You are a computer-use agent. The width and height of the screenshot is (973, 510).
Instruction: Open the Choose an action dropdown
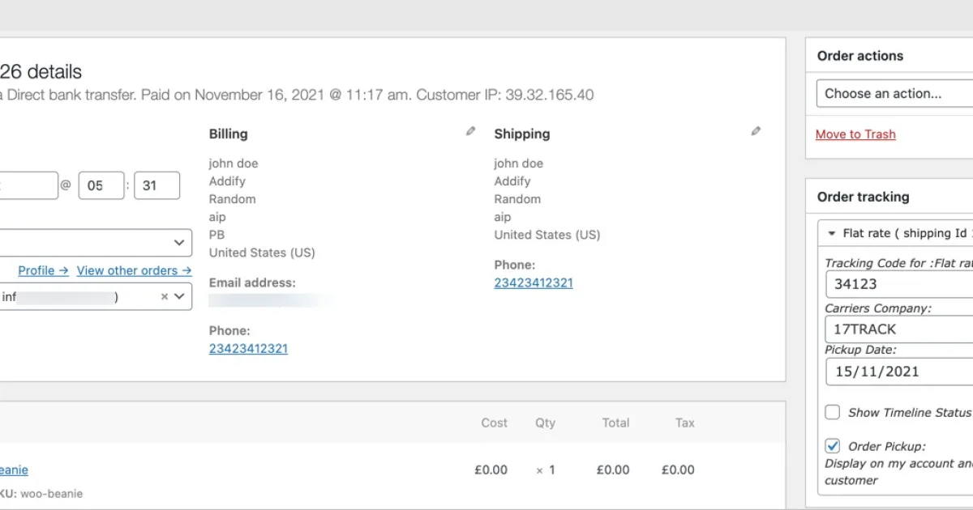(894, 93)
